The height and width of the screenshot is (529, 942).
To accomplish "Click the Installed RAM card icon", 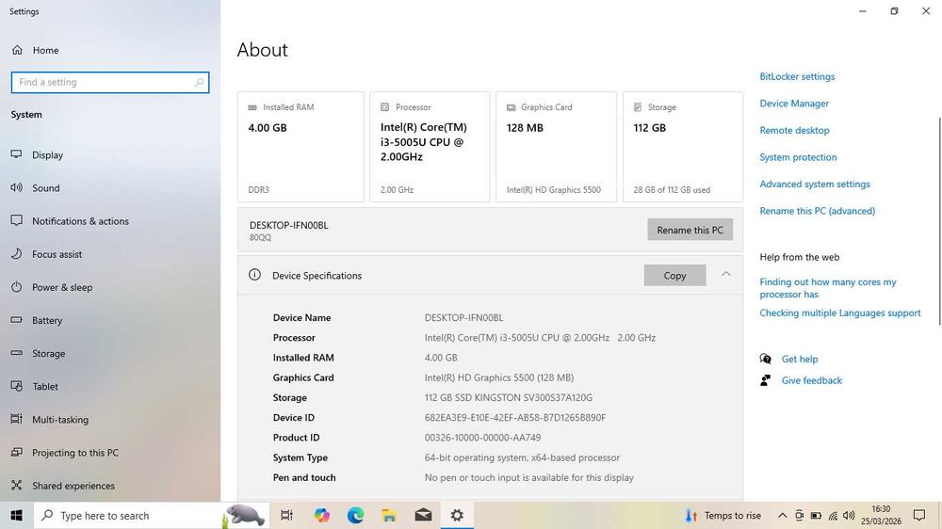I will pos(252,107).
